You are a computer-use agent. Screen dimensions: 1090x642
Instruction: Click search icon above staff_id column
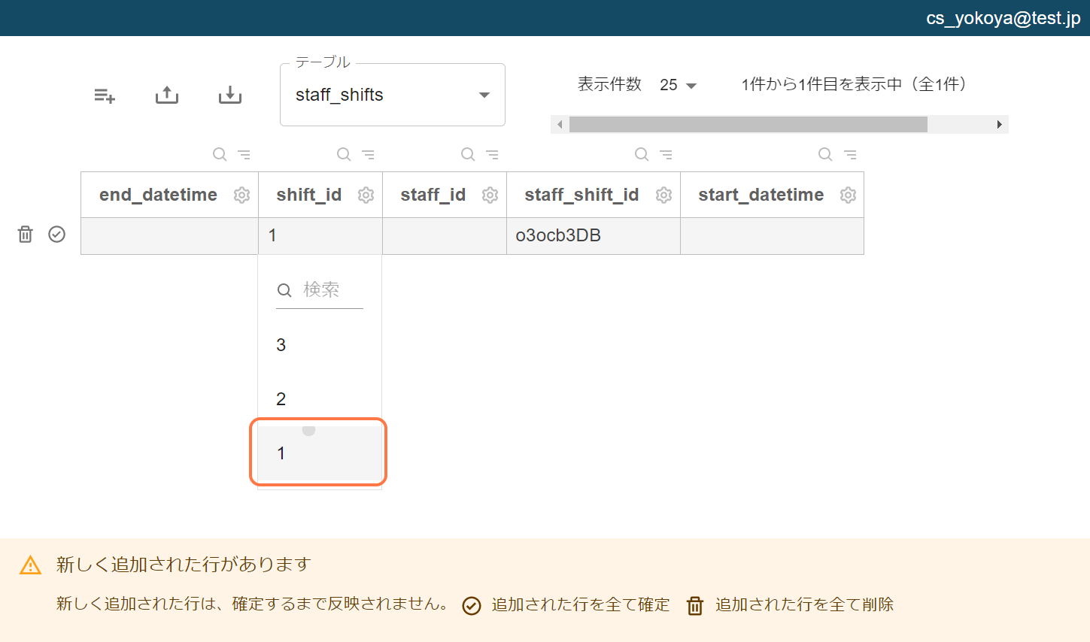tap(468, 154)
